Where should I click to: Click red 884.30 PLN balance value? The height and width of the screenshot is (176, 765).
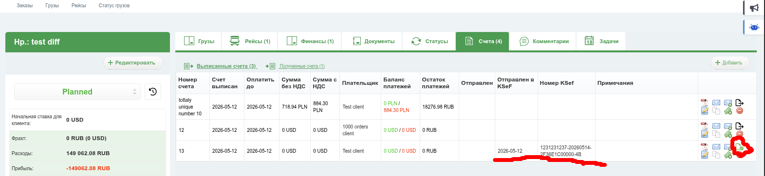tap(396, 110)
